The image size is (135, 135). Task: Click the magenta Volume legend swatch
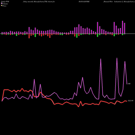[x=2, y=3]
